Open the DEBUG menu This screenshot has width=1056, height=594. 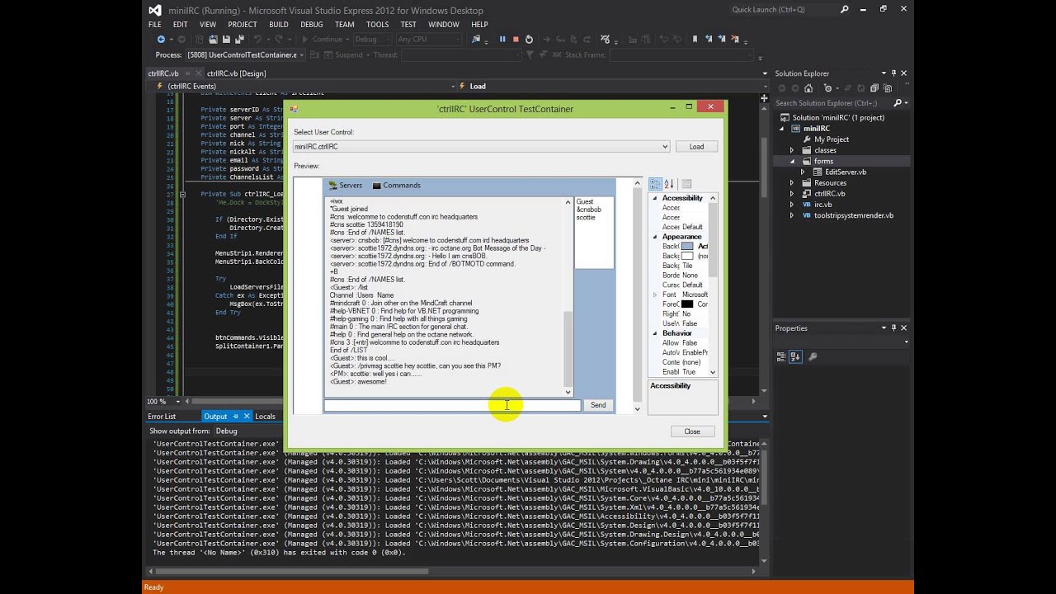point(311,24)
